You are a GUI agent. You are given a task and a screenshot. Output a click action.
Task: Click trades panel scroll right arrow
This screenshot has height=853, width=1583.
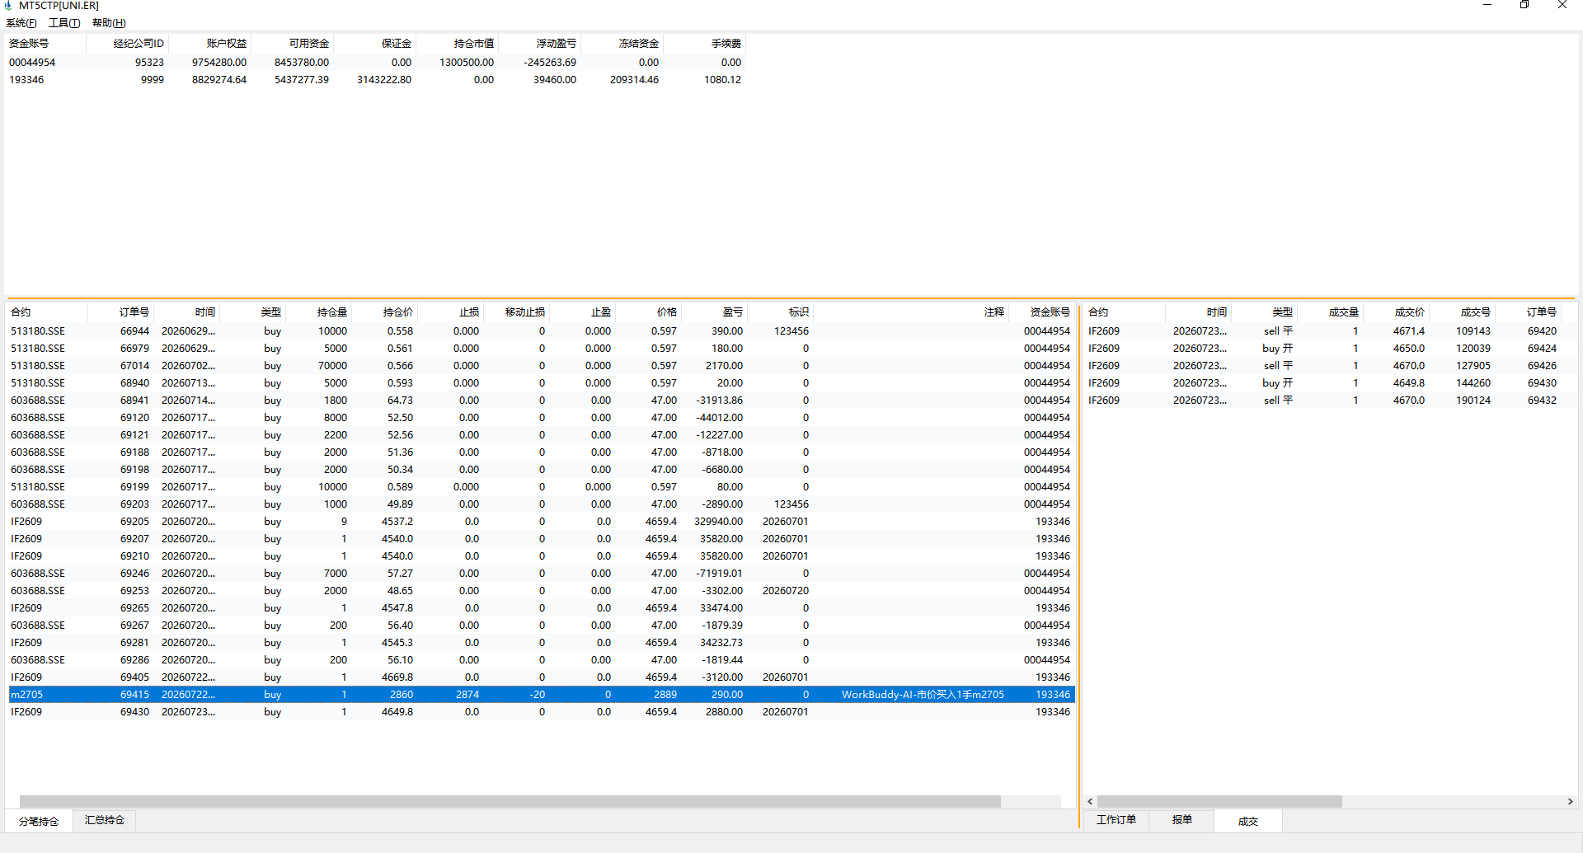pyautogui.click(x=1570, y=801)
